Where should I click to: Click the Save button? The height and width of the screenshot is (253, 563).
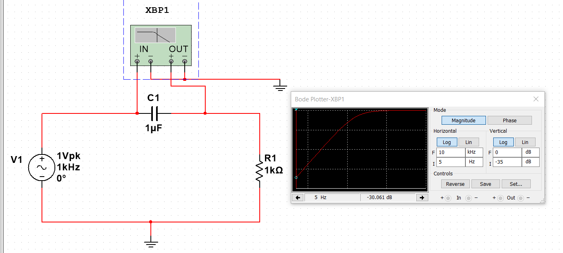486,184
